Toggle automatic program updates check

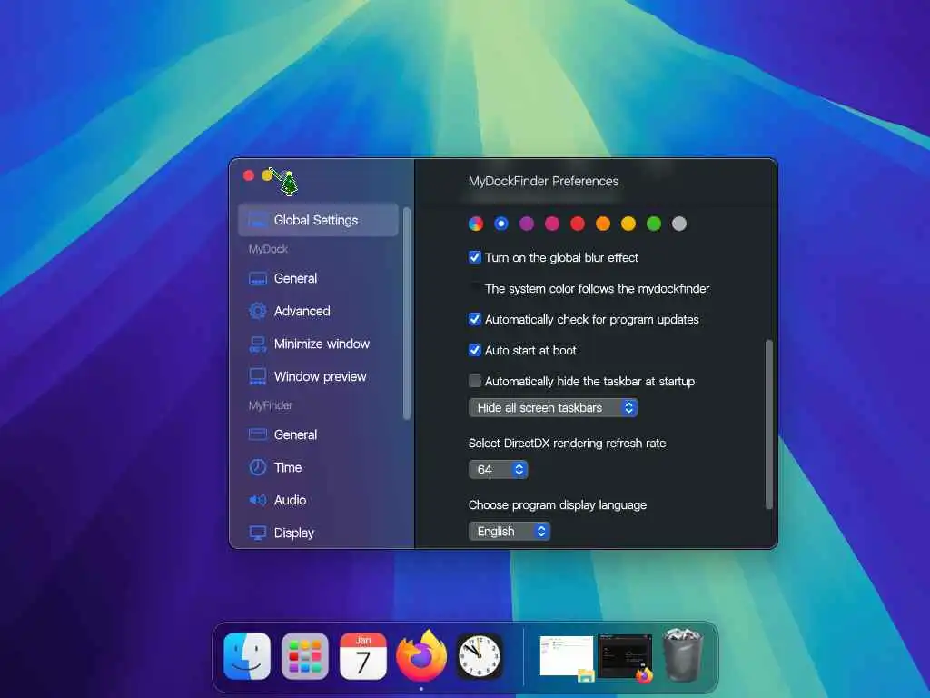click(474, 319)
